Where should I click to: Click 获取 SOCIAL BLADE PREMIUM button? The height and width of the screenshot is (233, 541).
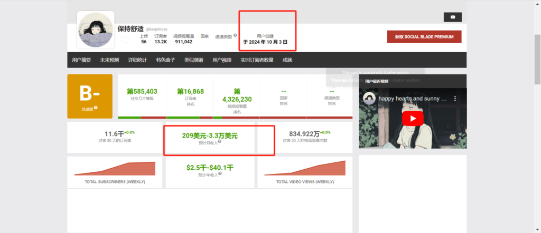click(424, 36)
